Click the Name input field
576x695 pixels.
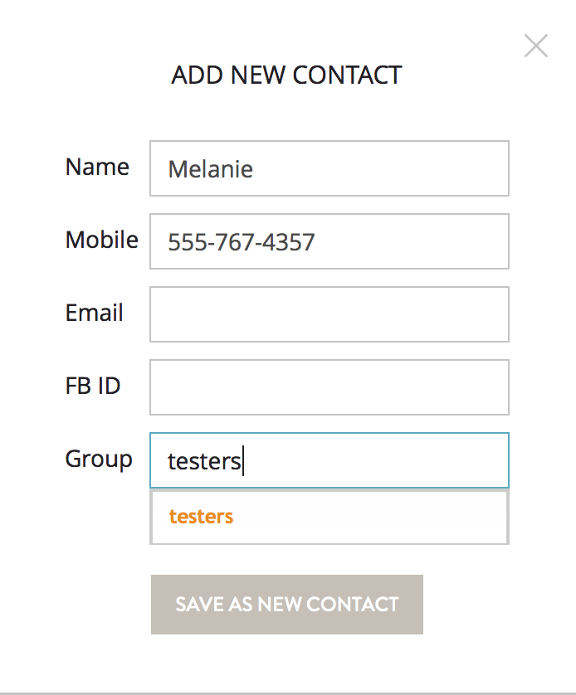tap(329, 168)
